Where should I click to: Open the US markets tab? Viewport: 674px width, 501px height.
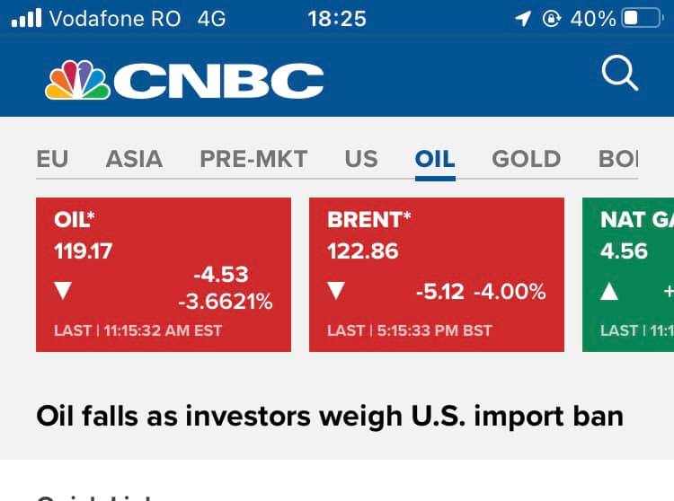tap(361, 159)
